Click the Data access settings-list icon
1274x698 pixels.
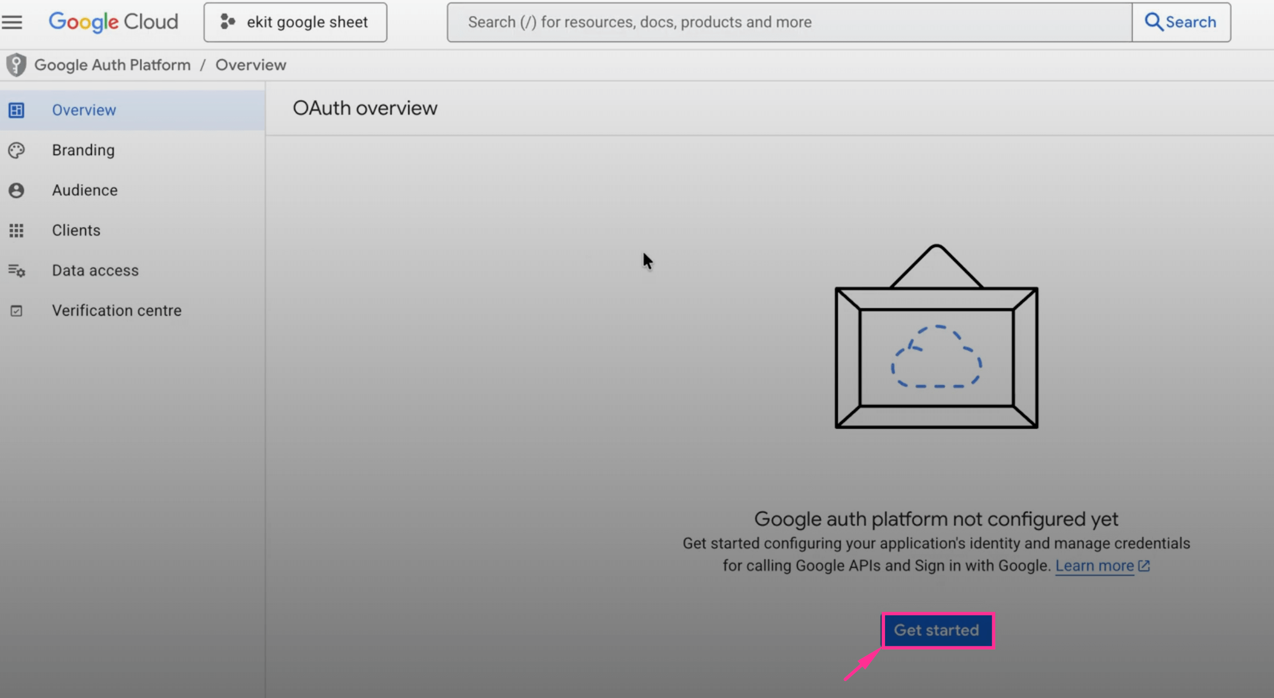point(17,270)
